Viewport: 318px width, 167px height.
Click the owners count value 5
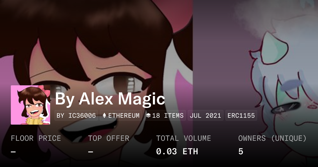241,152
